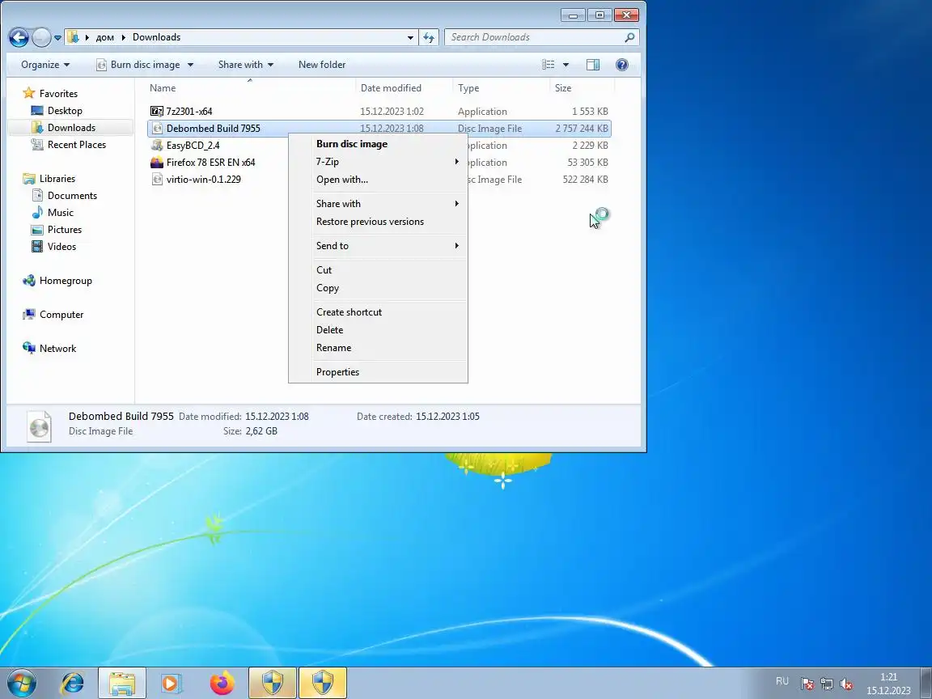The height and width of the screenshot is (699, 932).
Task: Click the refresh button beside address bar
Action: pos(429,37)
